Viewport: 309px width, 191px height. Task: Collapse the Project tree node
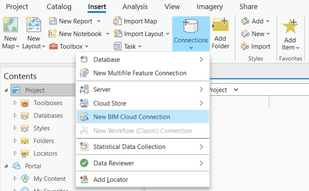point(6,90)
